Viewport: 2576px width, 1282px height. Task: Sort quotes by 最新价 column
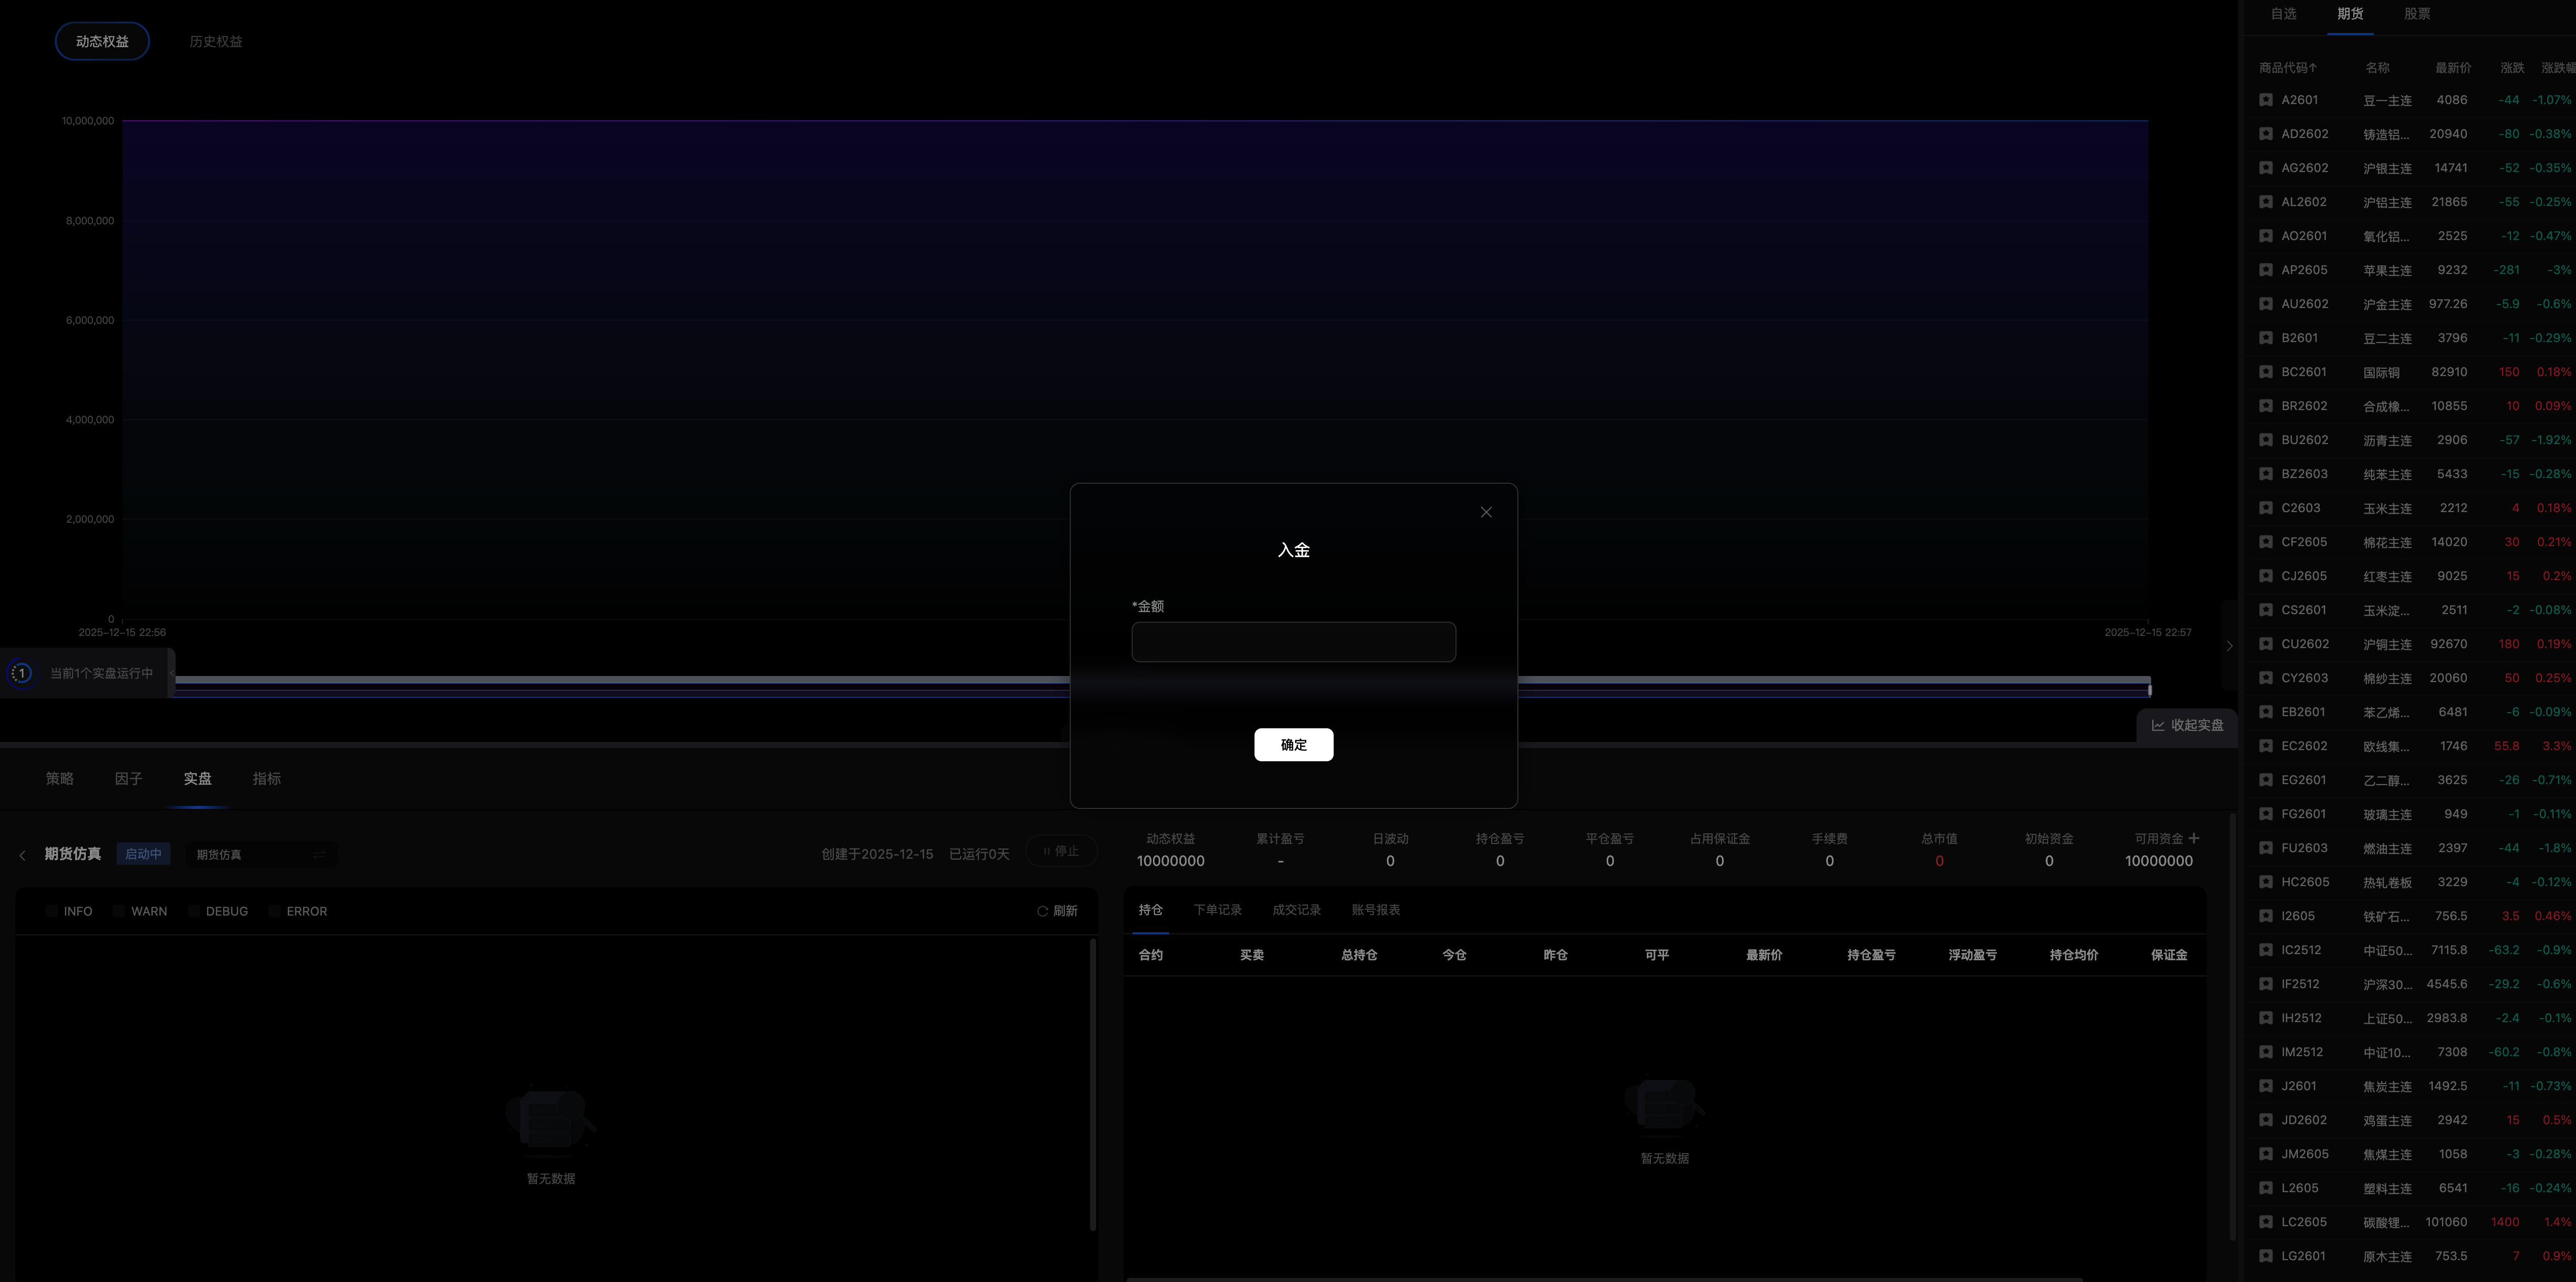[2453, 68]
